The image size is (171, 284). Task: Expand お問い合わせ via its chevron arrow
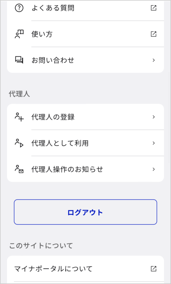pyautogui.click(x=154, y=60)
